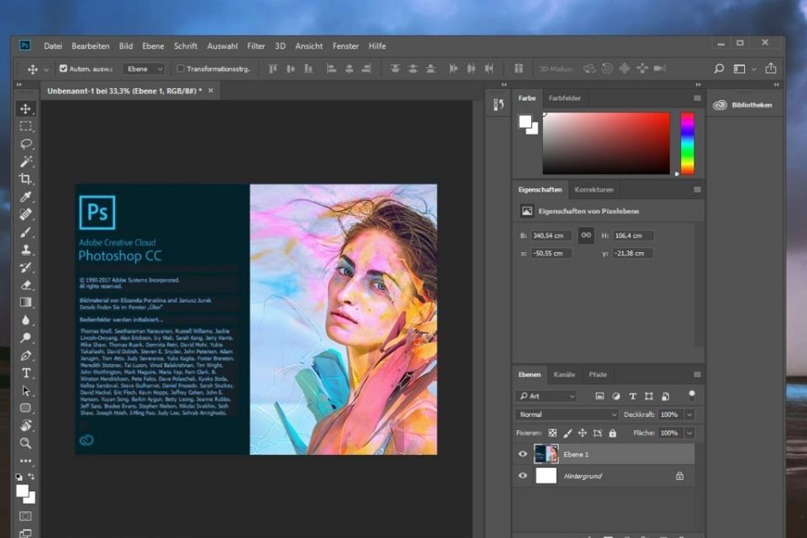
Task: Open the Bibliotheken panel
Action: [742, 105]
